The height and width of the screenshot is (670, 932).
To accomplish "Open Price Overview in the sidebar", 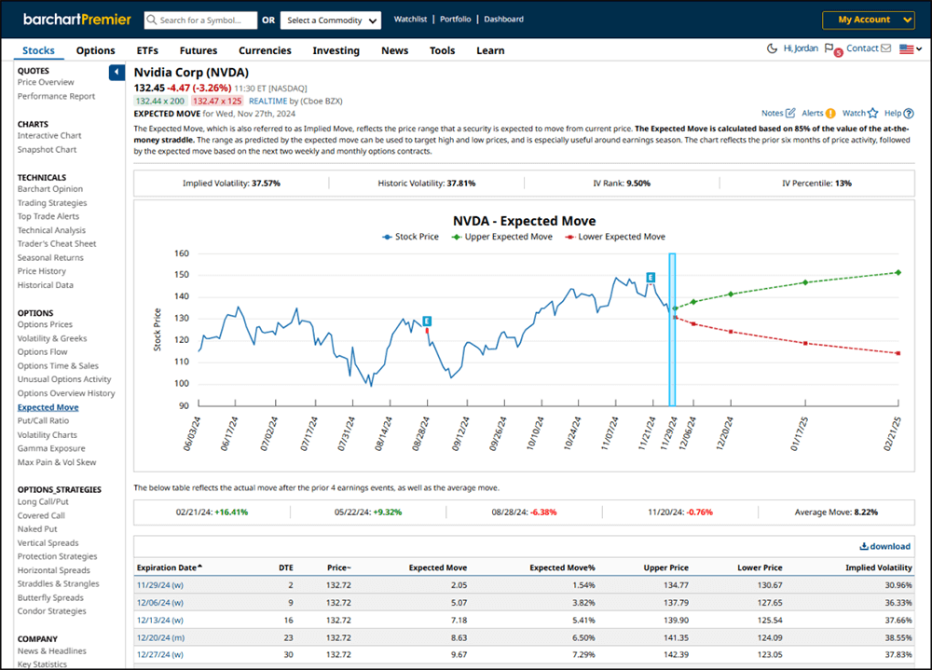I will (x=46, y=82).
